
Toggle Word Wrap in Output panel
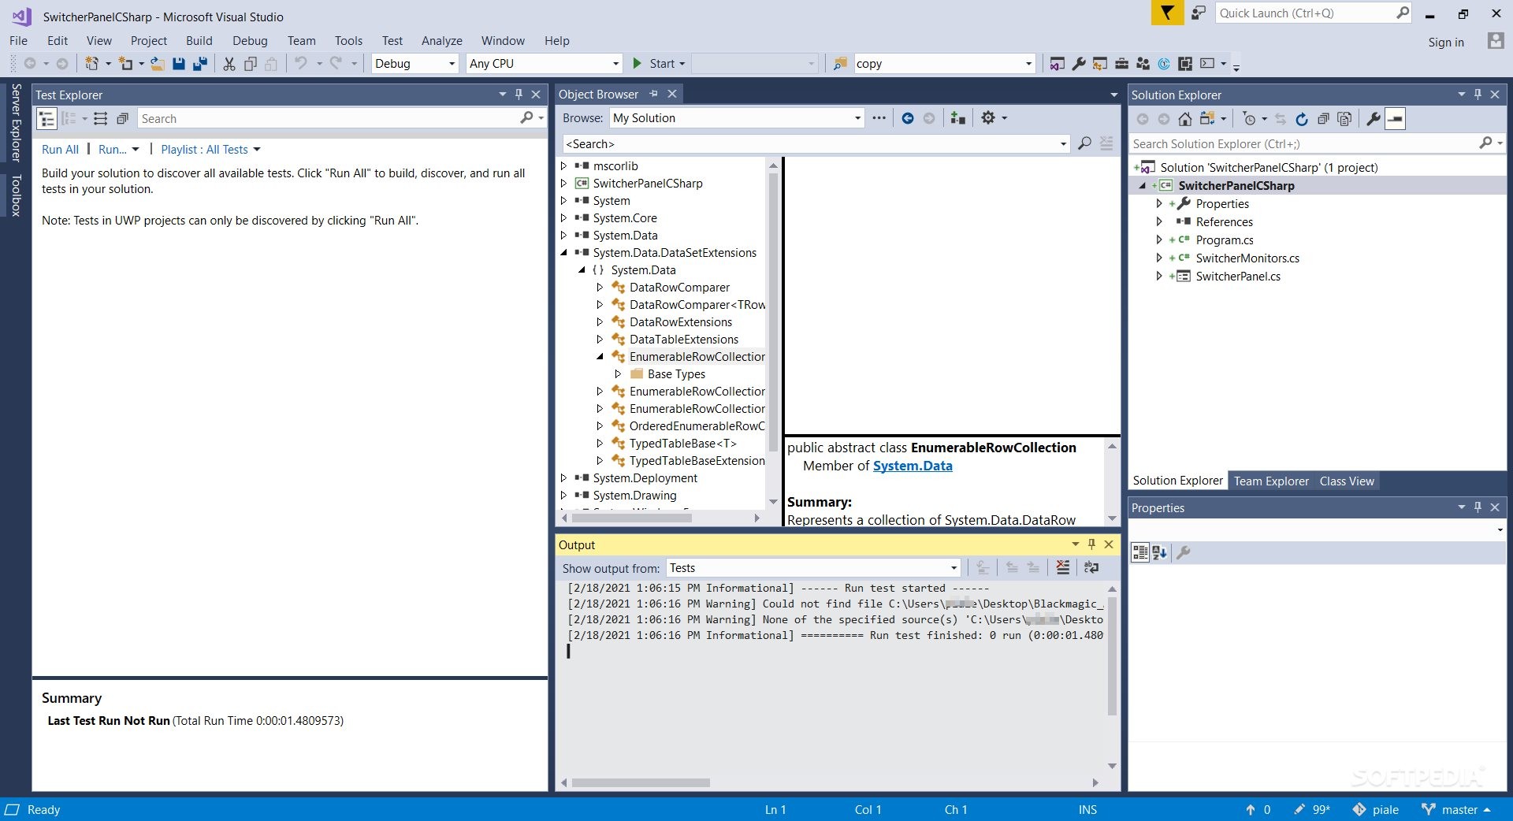1091,567
